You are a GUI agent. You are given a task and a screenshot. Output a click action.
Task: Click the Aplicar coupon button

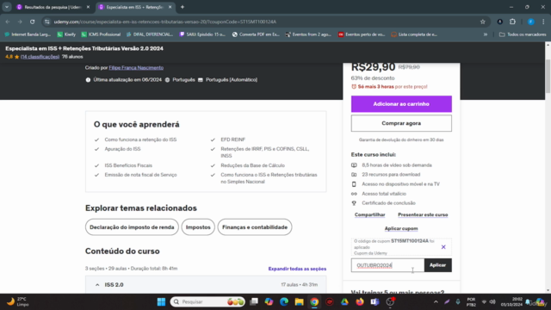(438, 265)
